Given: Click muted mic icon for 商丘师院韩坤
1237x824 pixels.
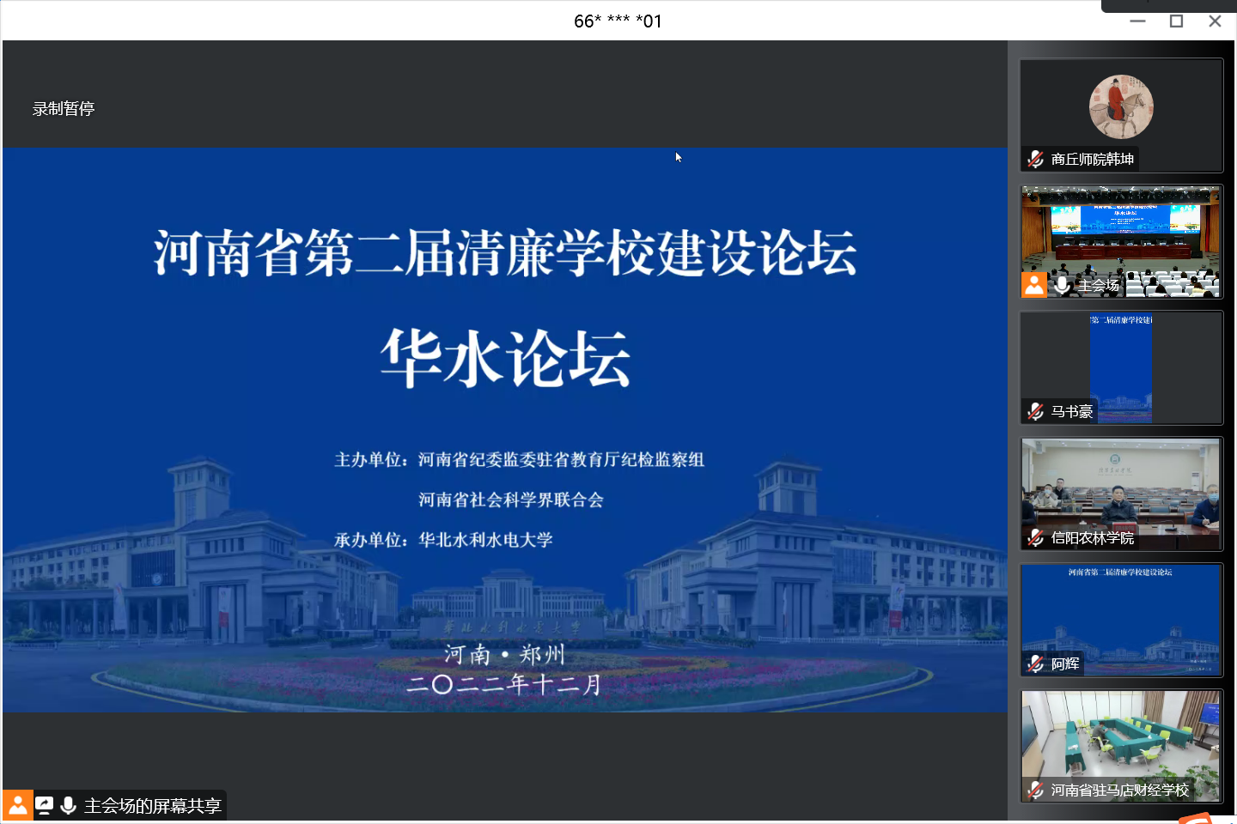Looking at the screenshot, I should click(1036, 160).
